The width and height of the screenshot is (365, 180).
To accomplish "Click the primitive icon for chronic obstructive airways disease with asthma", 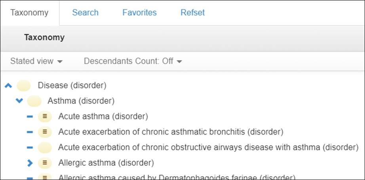I will pyautogui.click(x=45, y=148).
